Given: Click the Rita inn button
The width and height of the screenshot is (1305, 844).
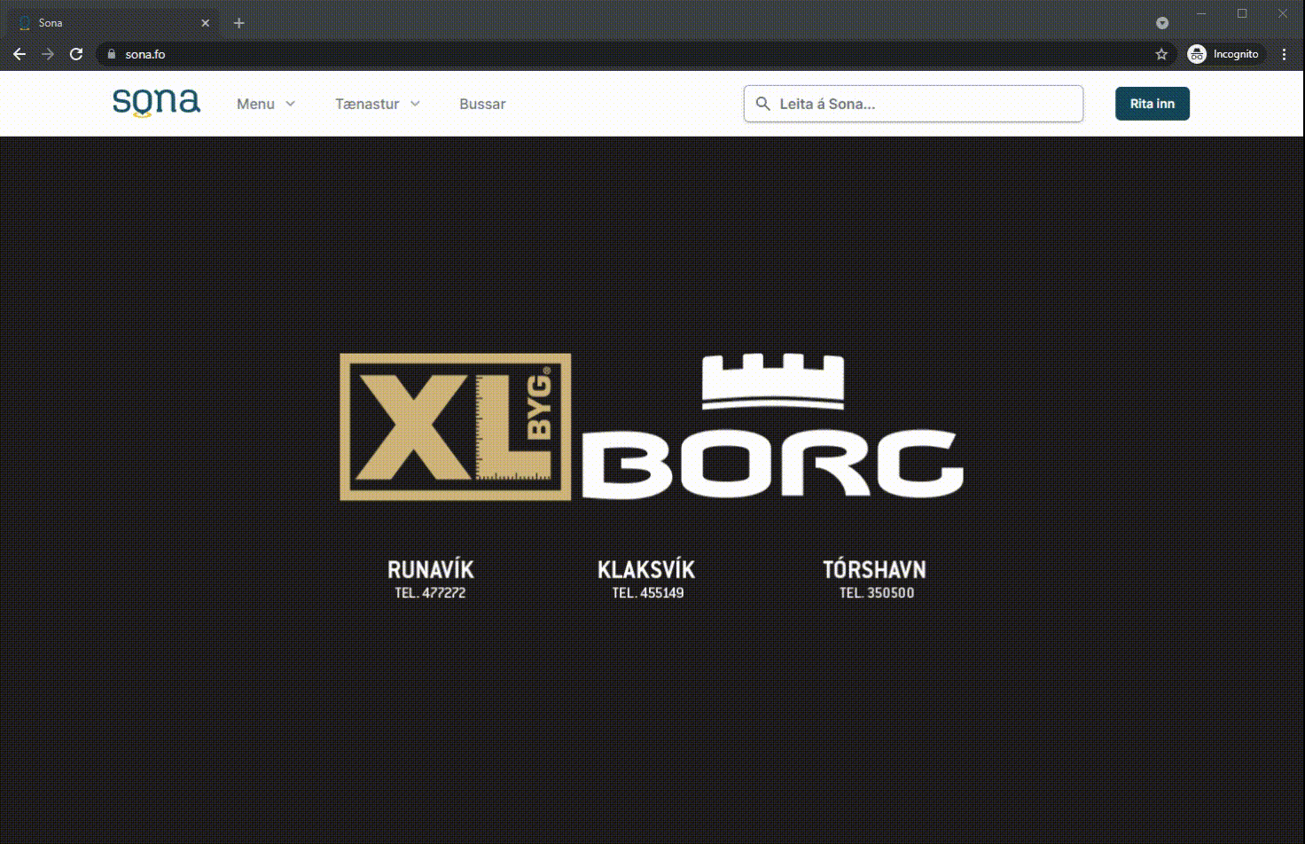Looking at the screenshot, I should (1152, 104).
